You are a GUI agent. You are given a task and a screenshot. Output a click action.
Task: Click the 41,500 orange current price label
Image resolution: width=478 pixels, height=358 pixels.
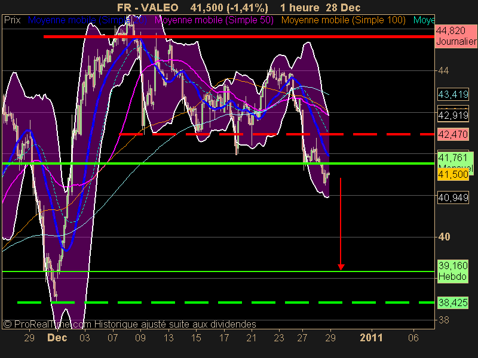click(x=453, y=174)
